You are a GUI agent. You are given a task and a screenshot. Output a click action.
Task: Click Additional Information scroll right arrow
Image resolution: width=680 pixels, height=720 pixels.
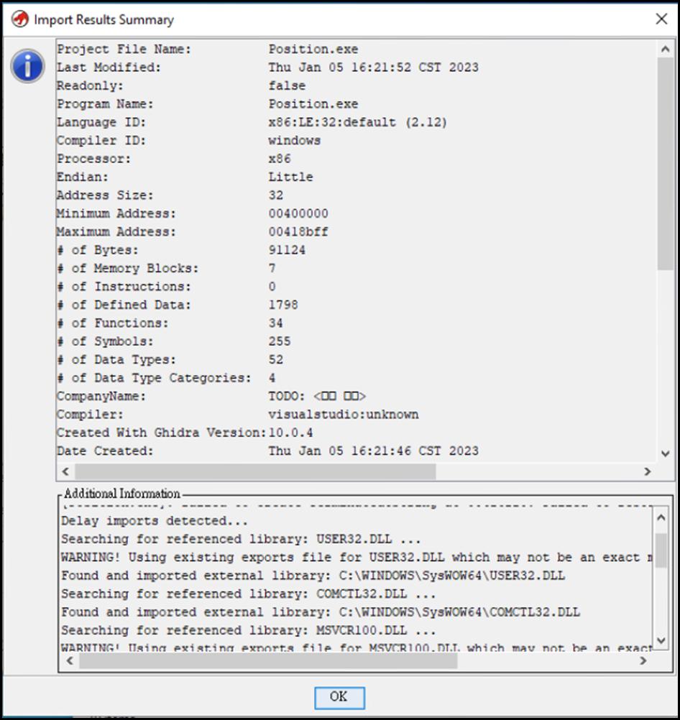[643, 661]
